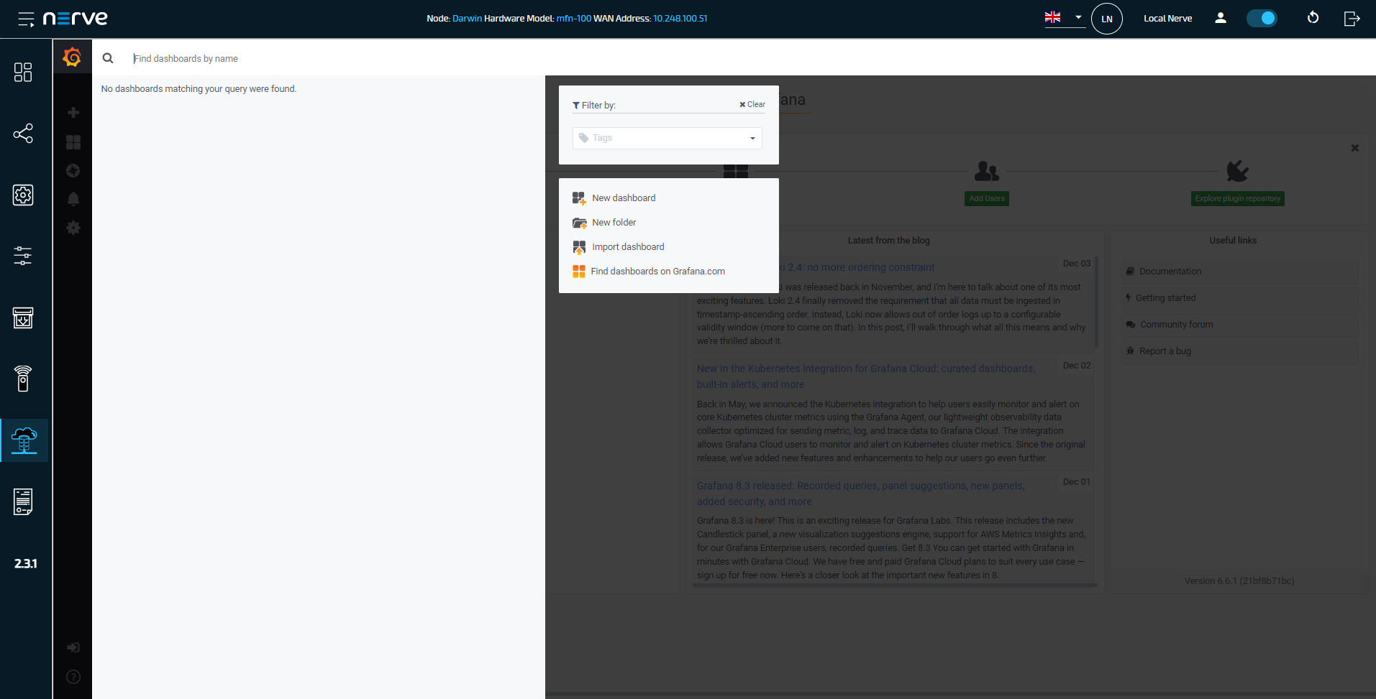Toggle the sidebar with hamburger menu
Image resolution: width=1376 pixels, height=699 pixels.
click(26, 19)
